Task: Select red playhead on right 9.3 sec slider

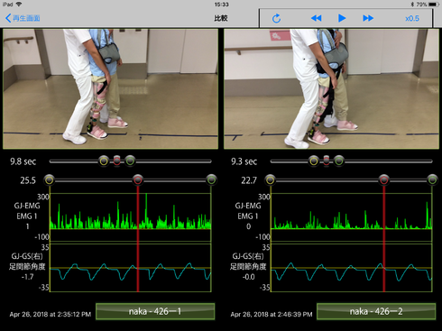Action: (x=327, y=161)
